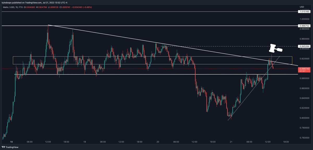Screen dimensions: 313x150
Task: Click the 20 date marker on time axis
Action: [x=158, y=142]
